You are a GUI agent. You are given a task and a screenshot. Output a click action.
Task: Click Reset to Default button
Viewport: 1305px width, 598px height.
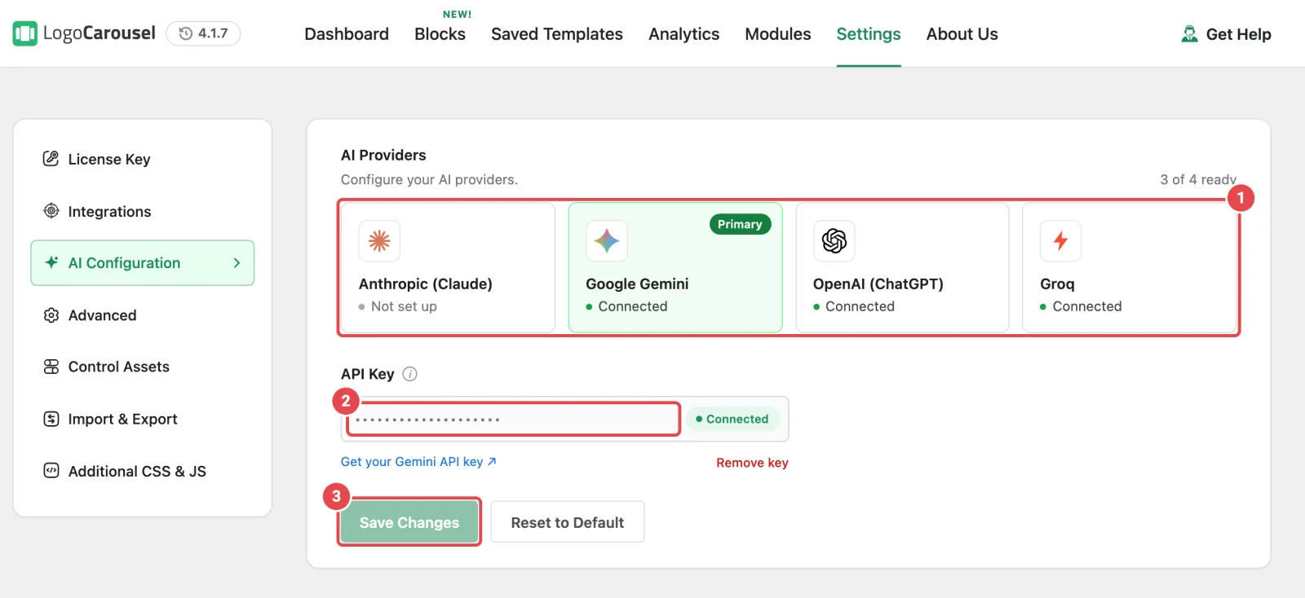click(568, 522)
